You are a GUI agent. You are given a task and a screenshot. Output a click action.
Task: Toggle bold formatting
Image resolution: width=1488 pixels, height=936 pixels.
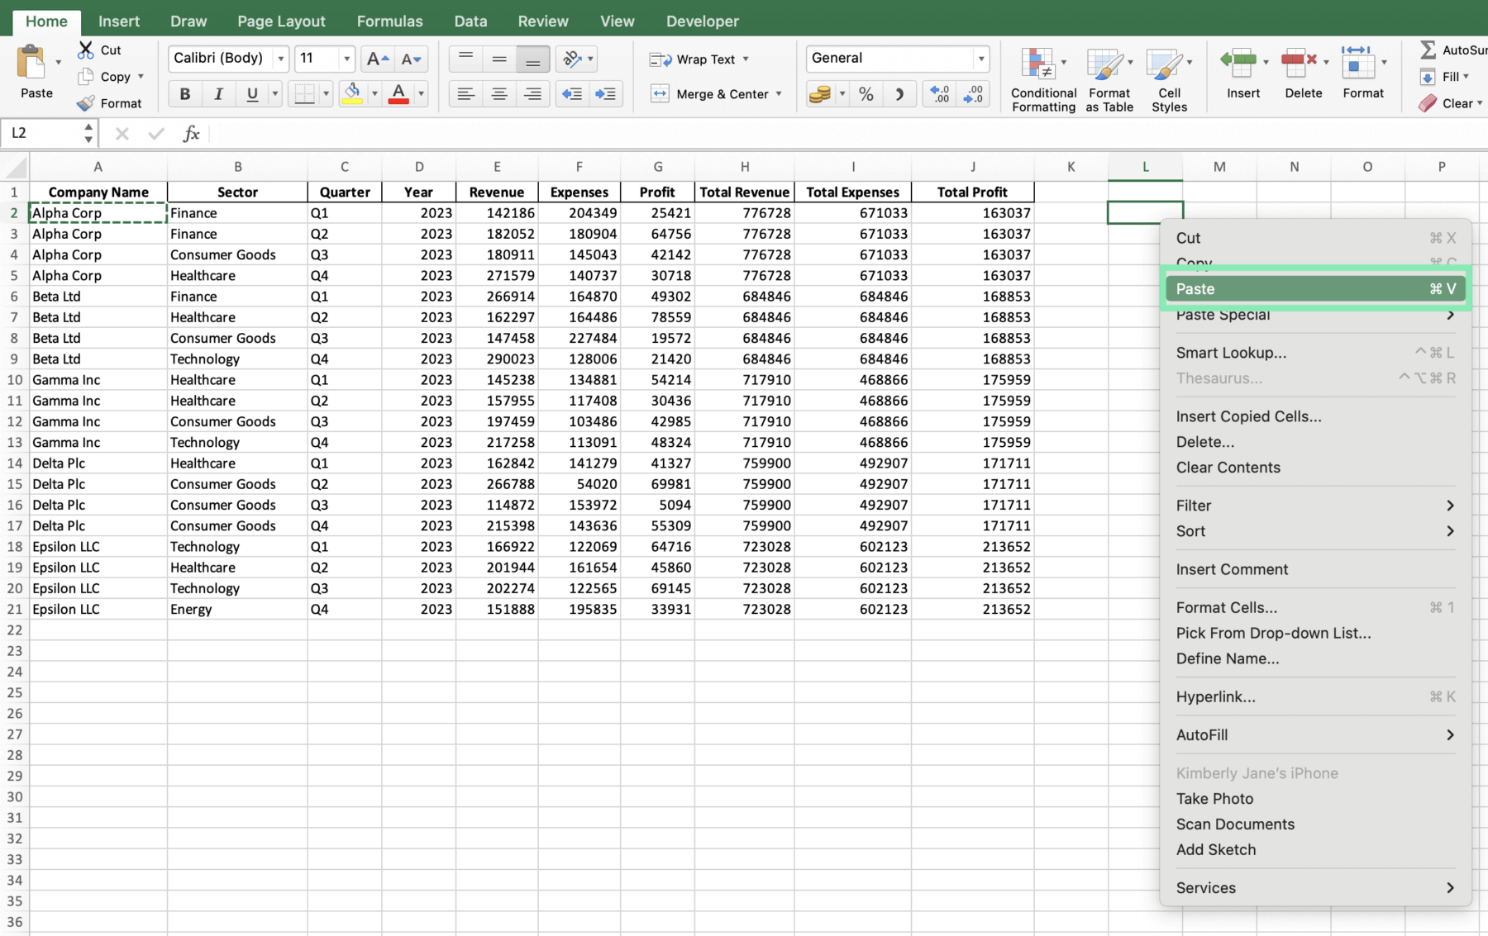click(184, 93)
